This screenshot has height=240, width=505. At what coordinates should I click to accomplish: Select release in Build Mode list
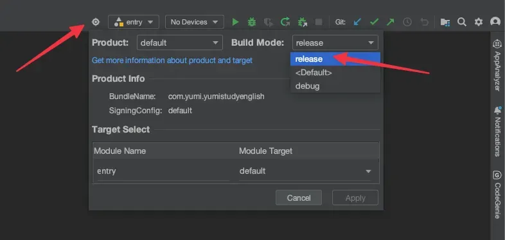point(335,59)
